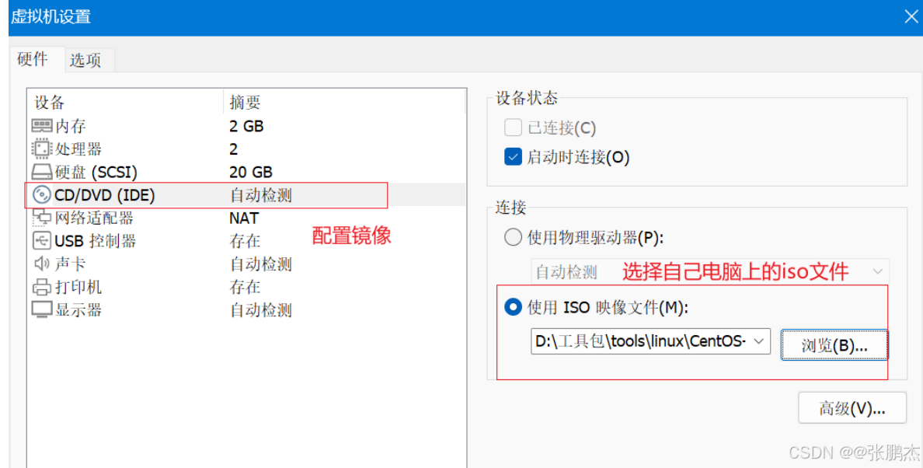Click the 存在 summary for 打印机

click(x=245, y=287)
